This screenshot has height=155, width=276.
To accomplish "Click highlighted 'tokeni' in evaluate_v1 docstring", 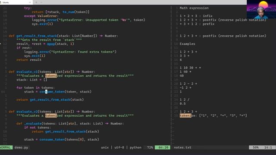I will [x=51, y=76].
